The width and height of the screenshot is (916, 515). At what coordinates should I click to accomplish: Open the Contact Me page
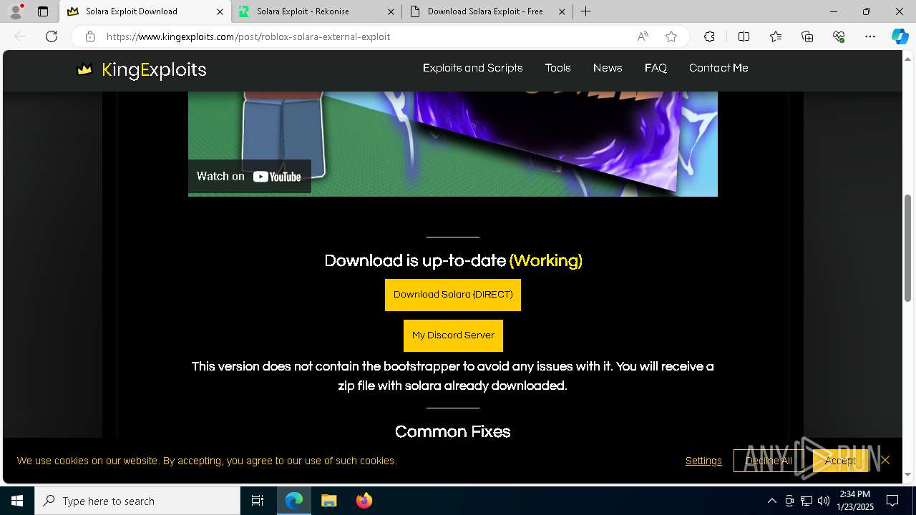[718, 68]
